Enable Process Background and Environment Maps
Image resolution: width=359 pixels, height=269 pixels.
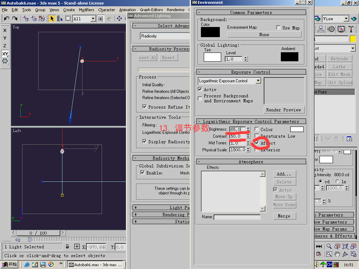click(x=200, y=98)
